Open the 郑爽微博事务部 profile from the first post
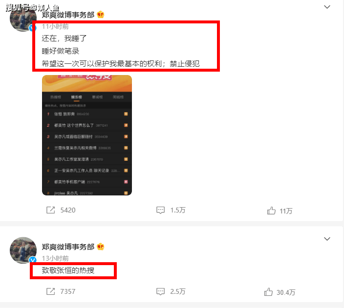Screen dimensions: 344x308 point(68,15)
